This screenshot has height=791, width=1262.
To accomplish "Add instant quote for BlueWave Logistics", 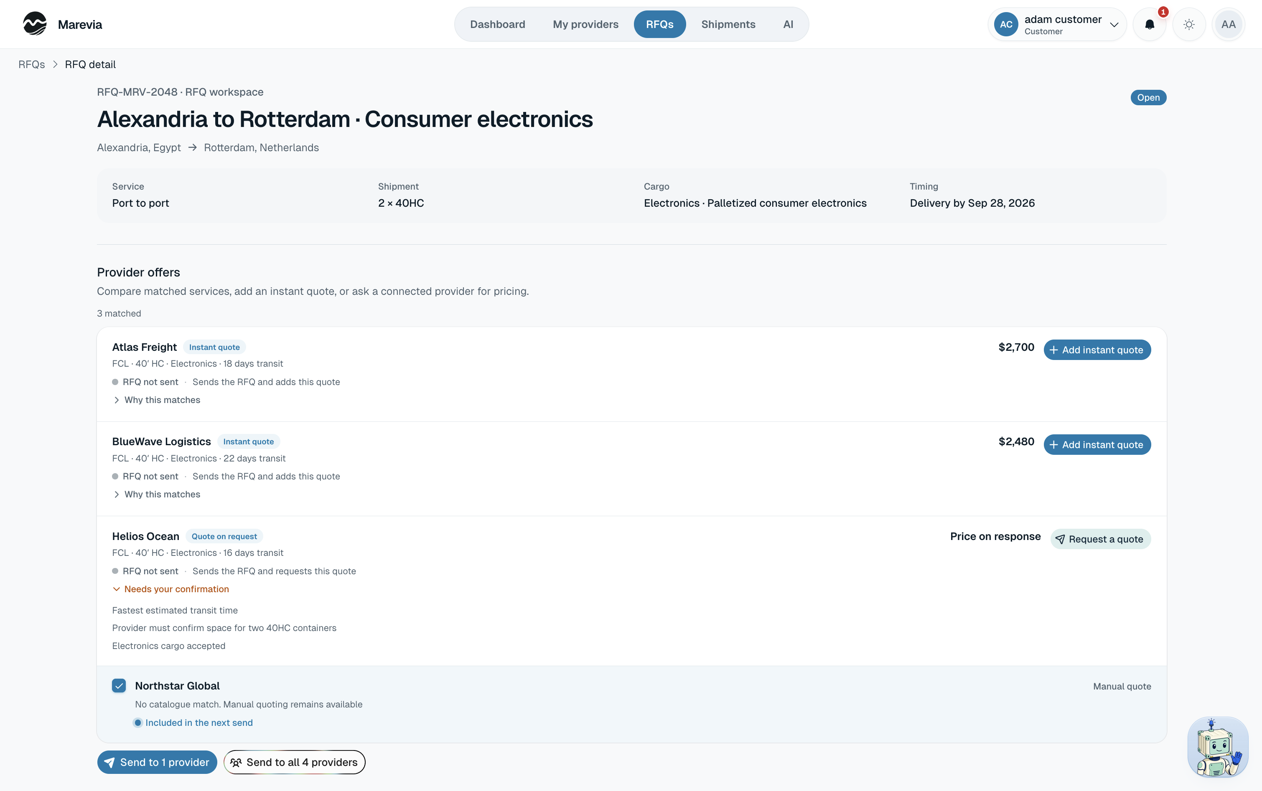I will coord(1097,445).
